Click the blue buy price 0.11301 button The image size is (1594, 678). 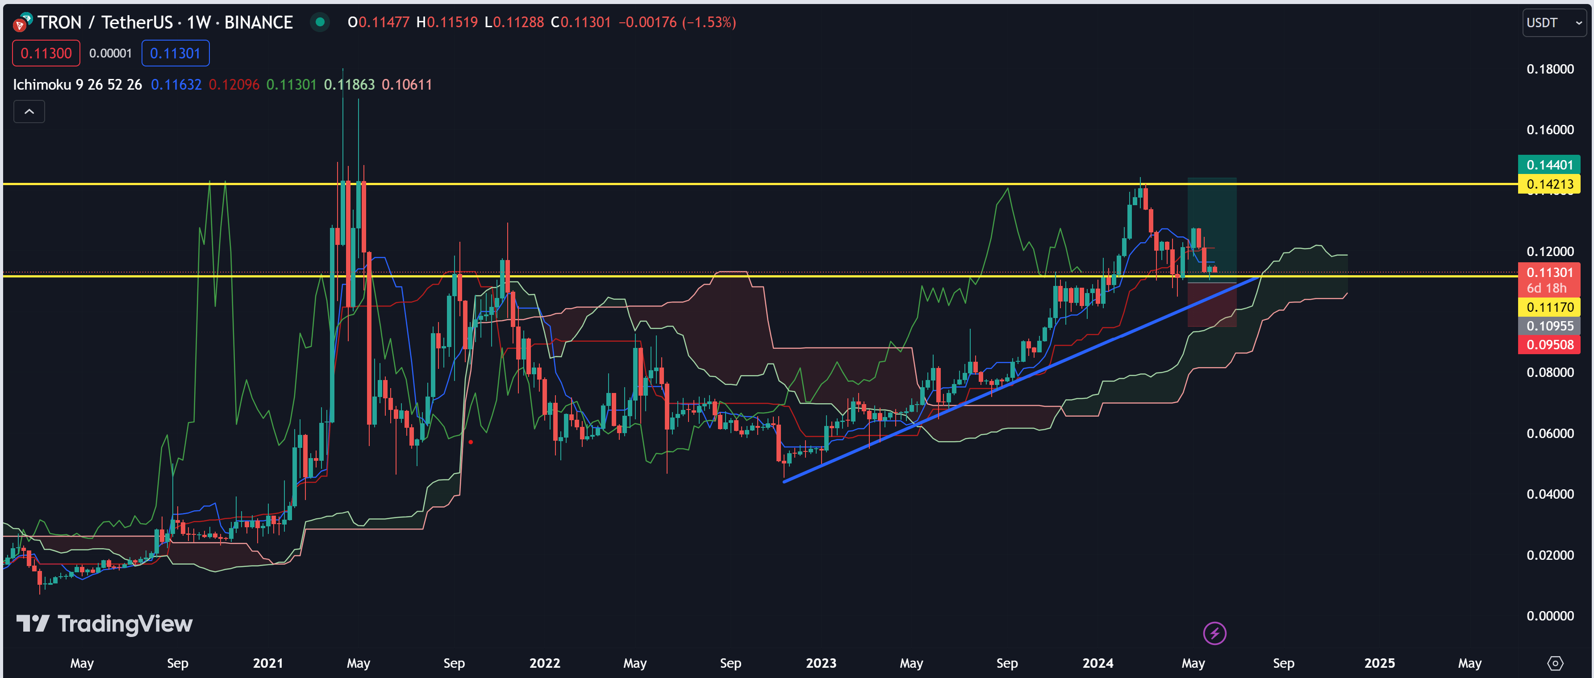(x=175, y=53)
